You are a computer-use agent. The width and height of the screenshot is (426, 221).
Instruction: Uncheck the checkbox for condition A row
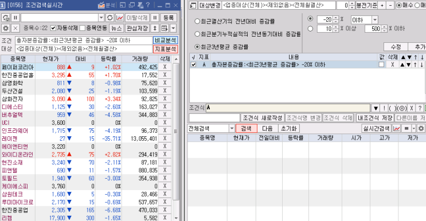193,65
